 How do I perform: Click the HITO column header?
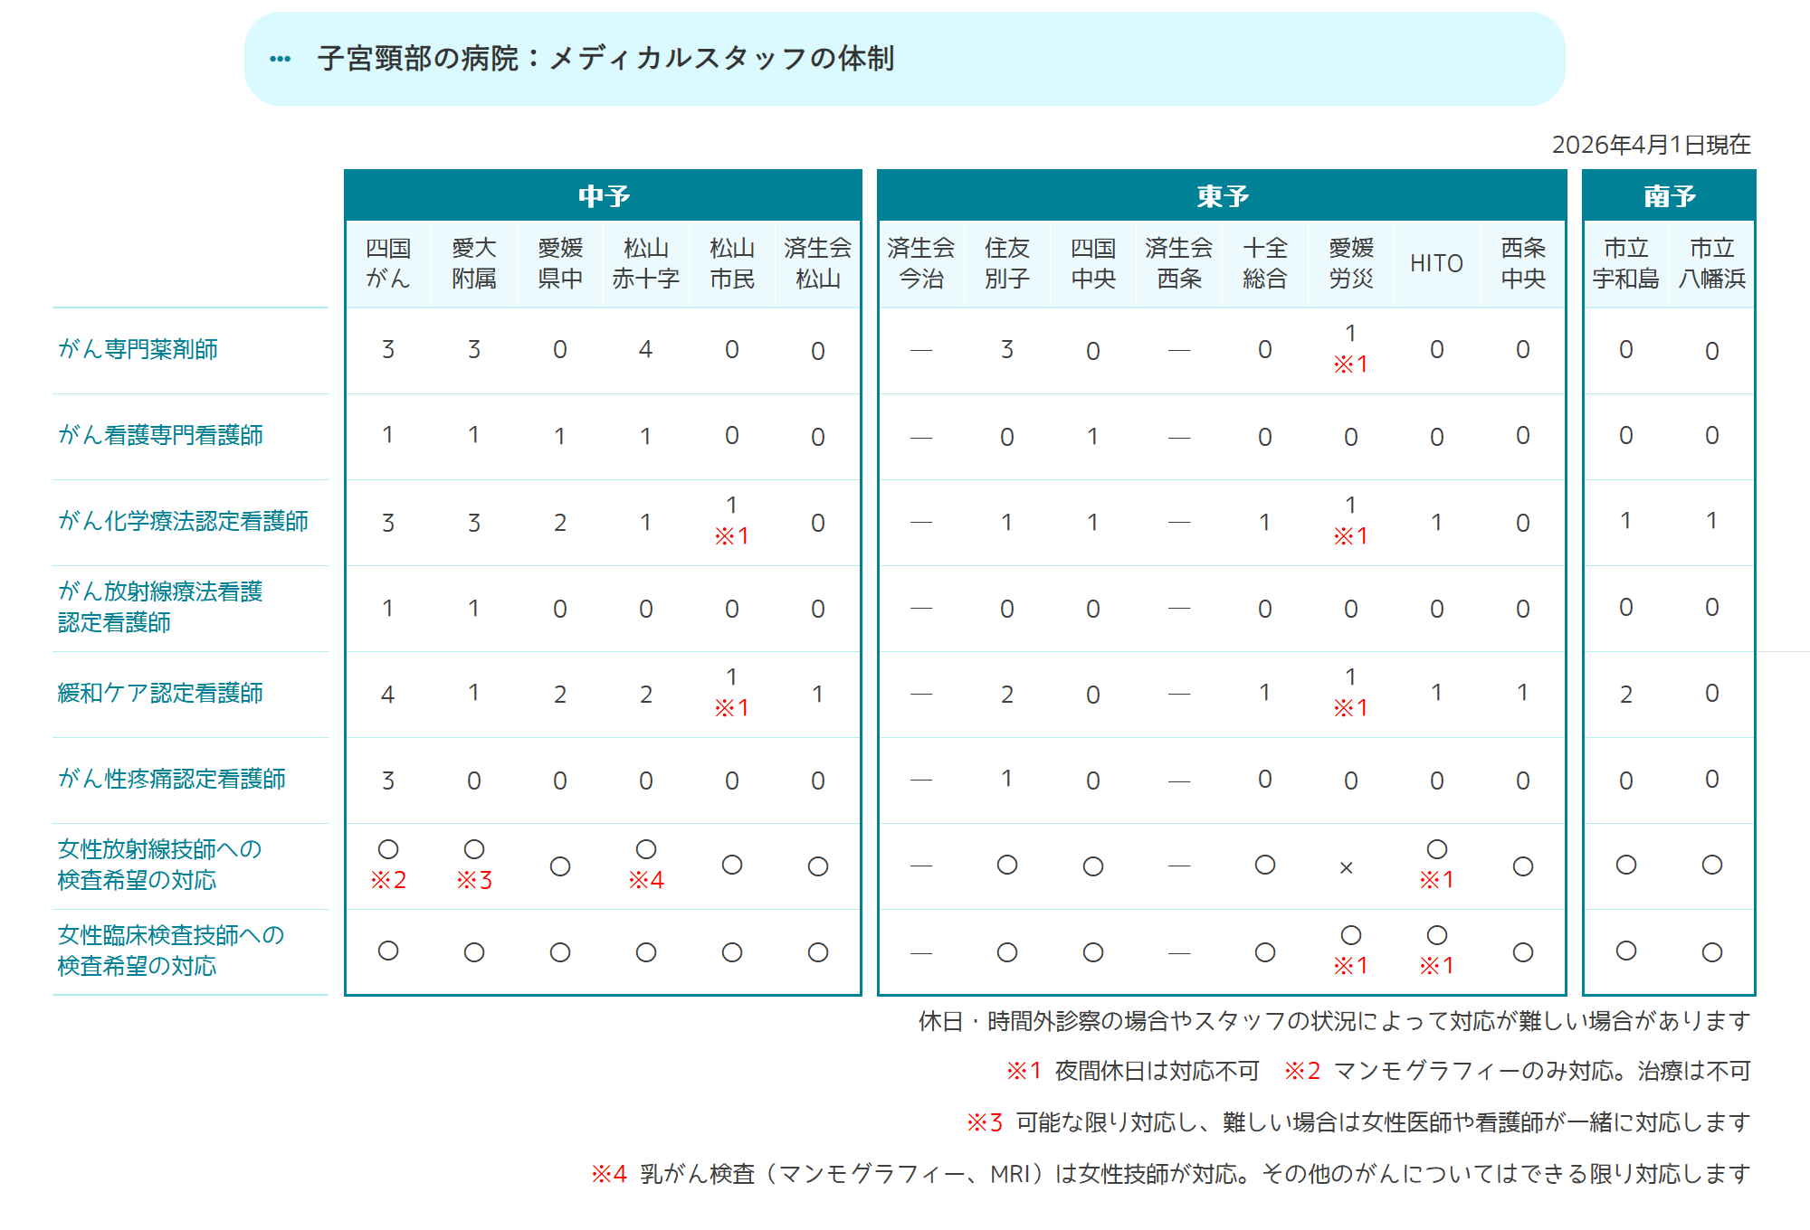point(1436,263)
